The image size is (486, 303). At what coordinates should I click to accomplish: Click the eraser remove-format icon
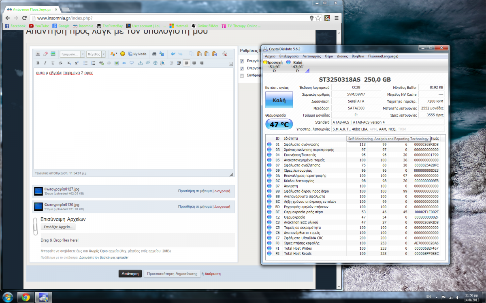45,54
